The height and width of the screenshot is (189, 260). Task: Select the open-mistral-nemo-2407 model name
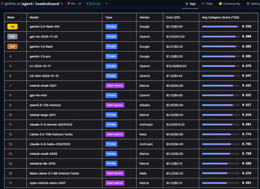(x=48, y=183)
